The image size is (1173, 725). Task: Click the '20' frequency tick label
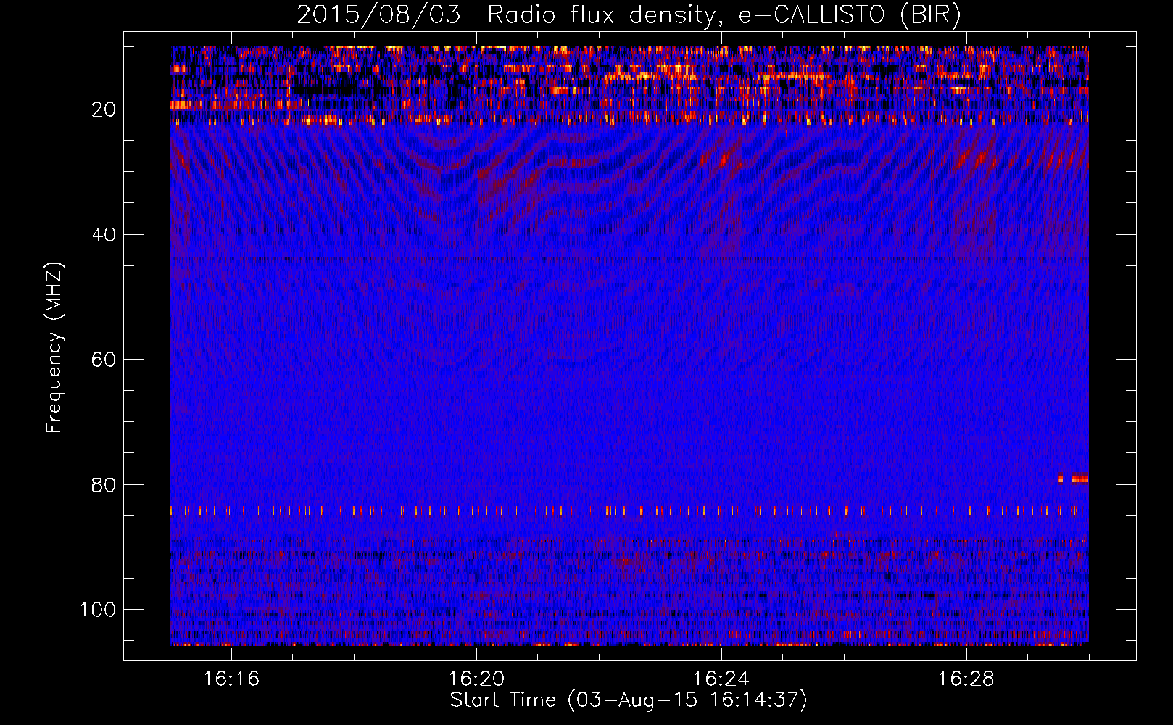pos(104,109)
